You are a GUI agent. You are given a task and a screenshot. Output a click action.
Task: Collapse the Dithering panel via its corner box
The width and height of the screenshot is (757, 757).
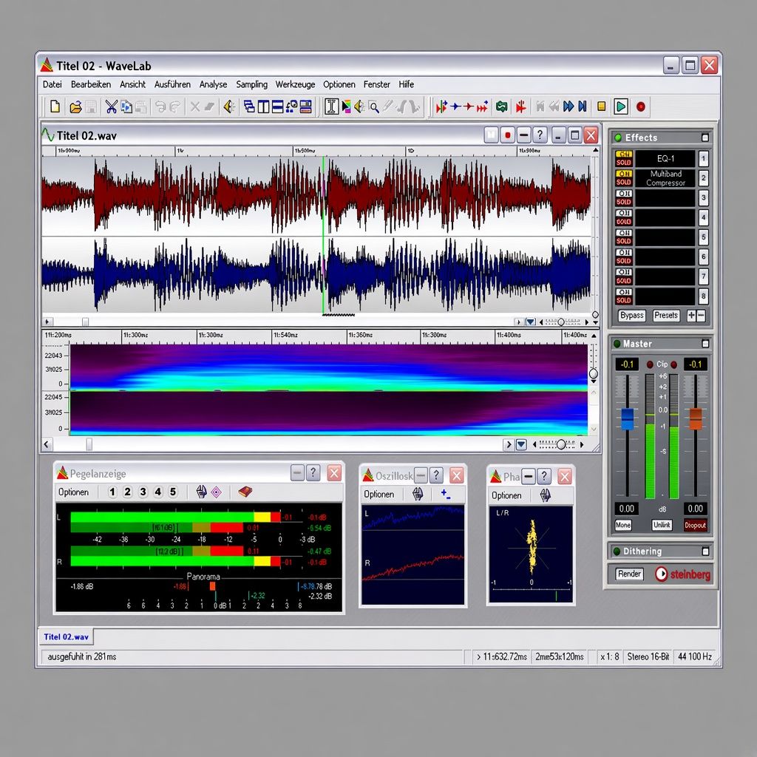(x=705, y=551)
